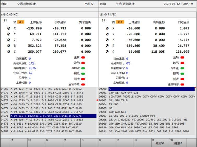Click the file name s件-0.45.NC
The width and height of the screenshot is (197, 147).
[9, 14]
